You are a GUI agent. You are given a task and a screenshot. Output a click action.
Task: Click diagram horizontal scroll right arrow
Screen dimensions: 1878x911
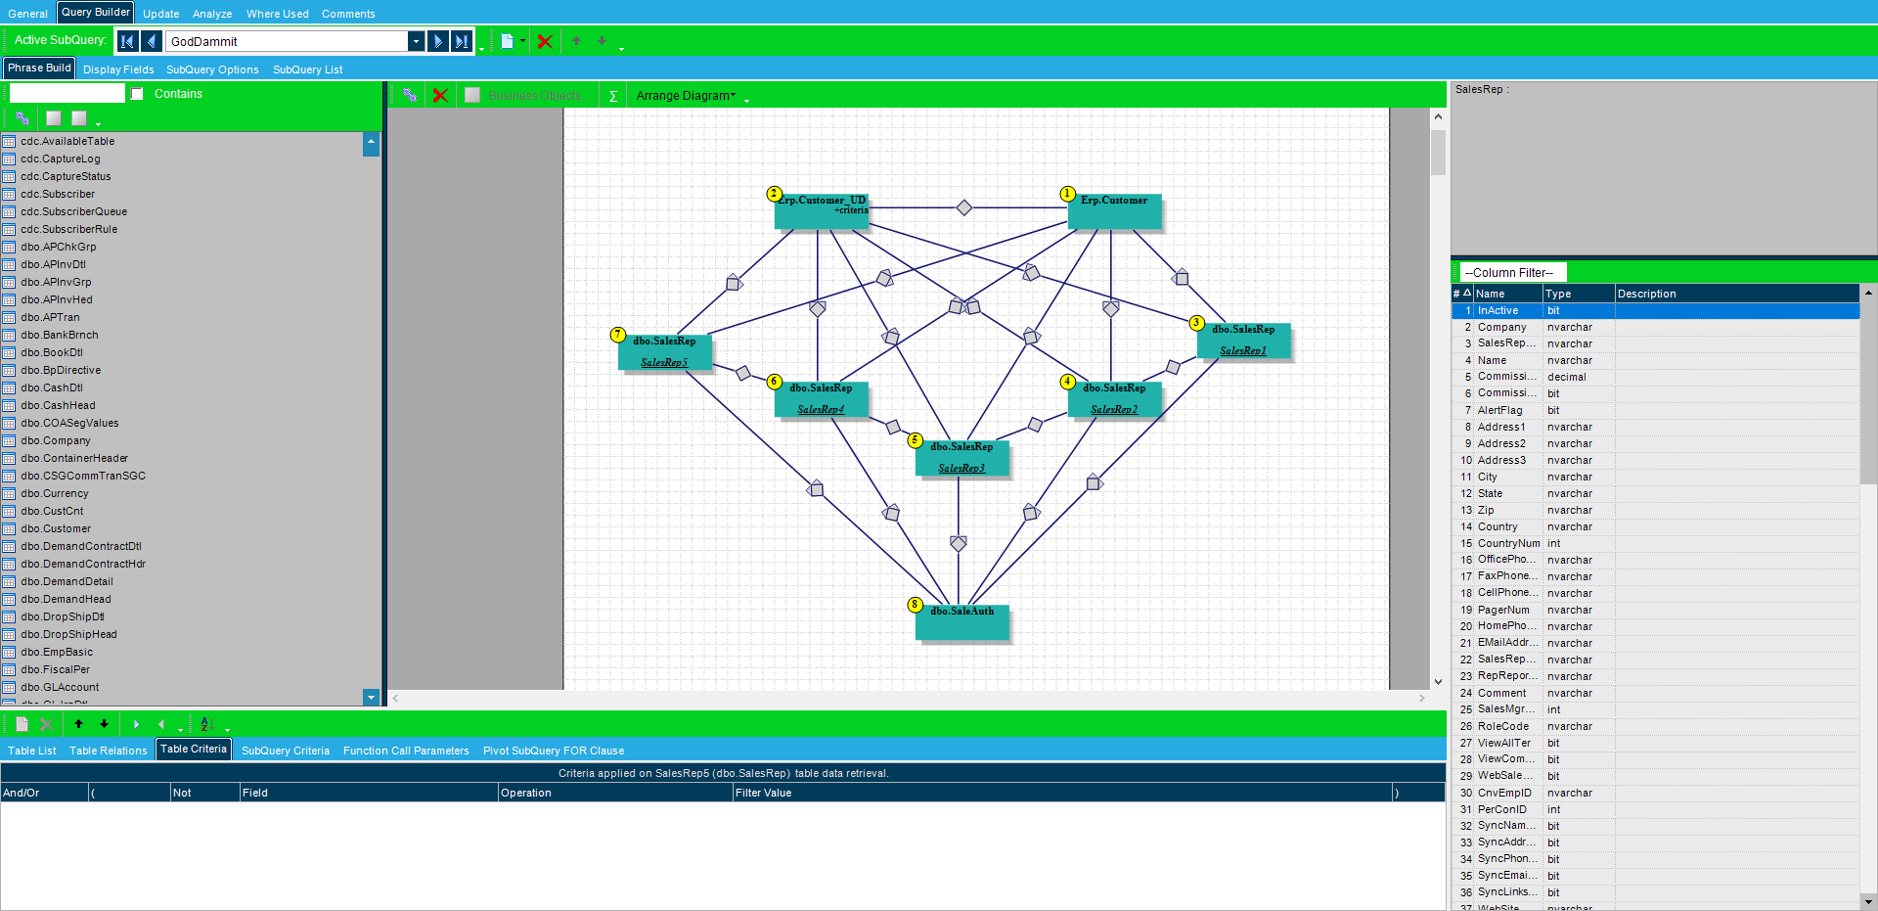tap(1422, 698)
